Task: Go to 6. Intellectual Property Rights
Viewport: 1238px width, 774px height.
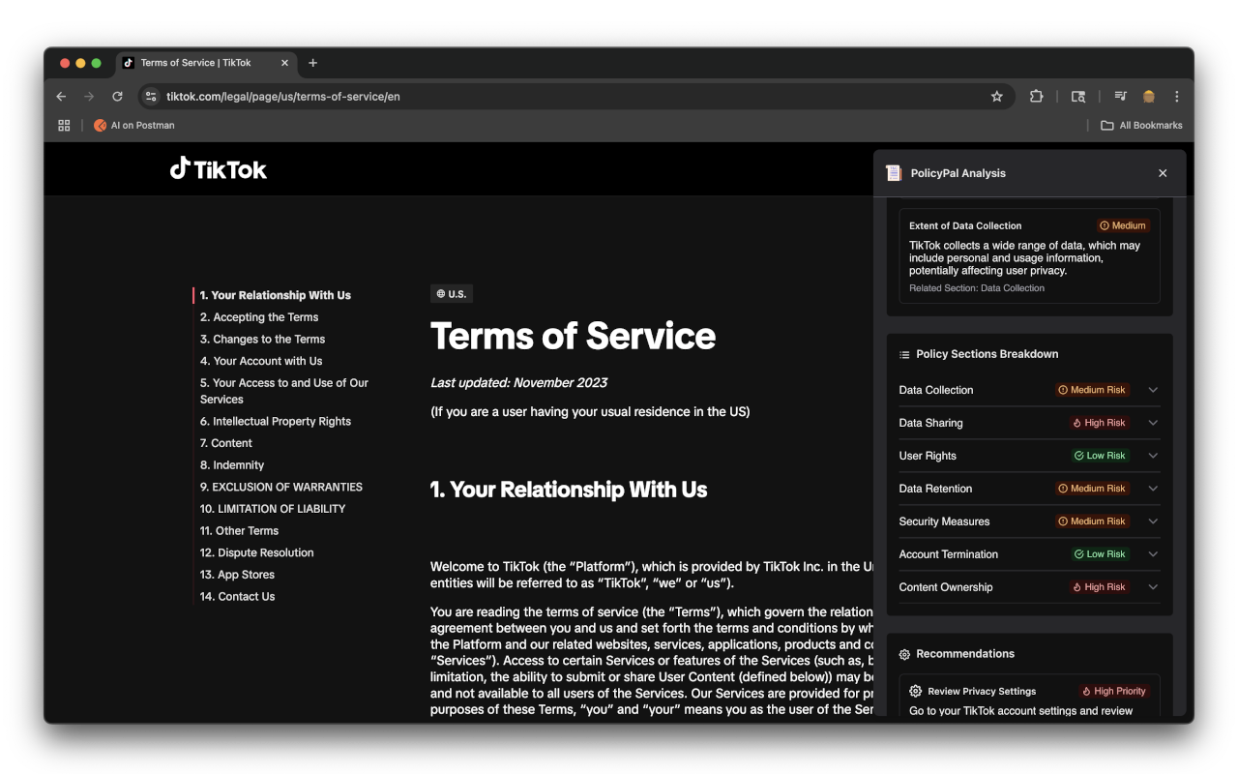Action: (x=276, y=422)
